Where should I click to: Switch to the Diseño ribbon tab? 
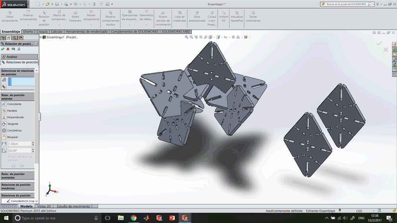[28, 32]
